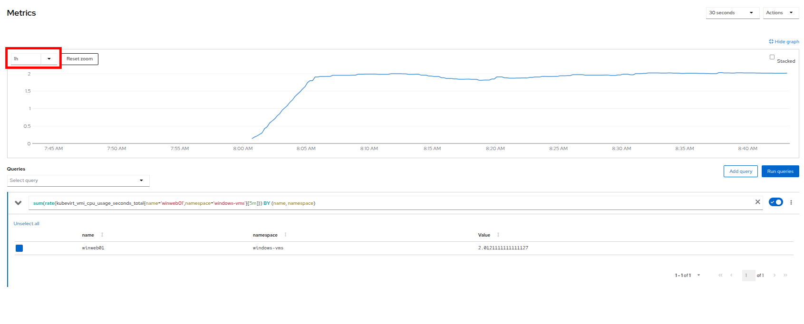
Task: Go to next page of results
Action: click(x=775, y=276)
